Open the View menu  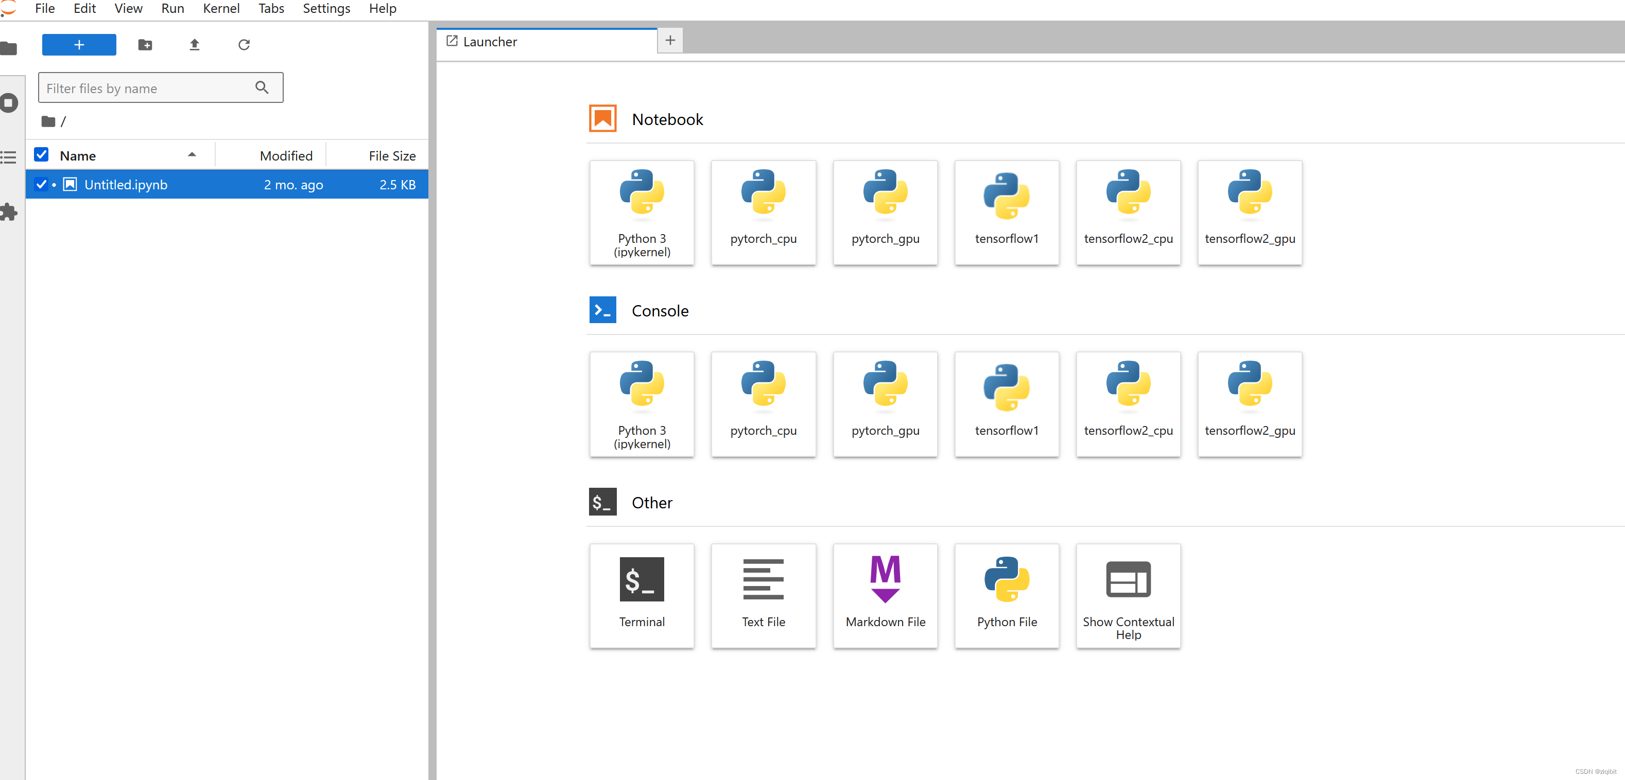[129, 9]
